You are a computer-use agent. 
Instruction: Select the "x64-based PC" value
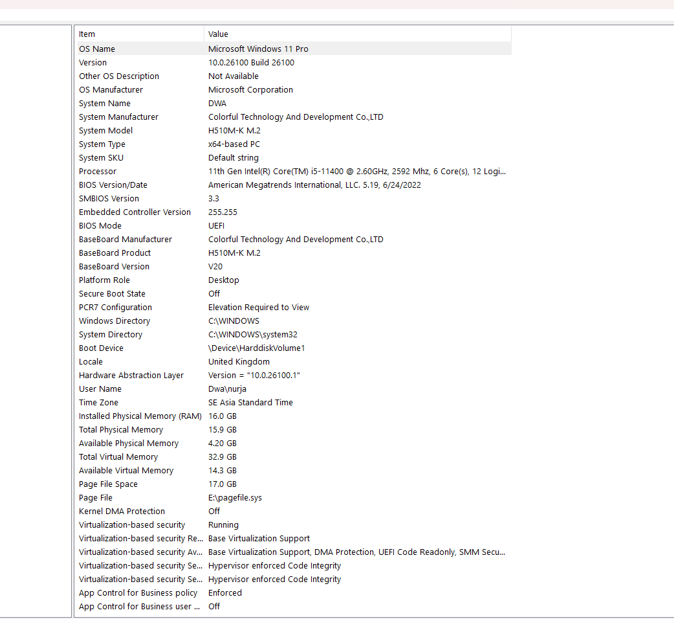tap(234, 144)
